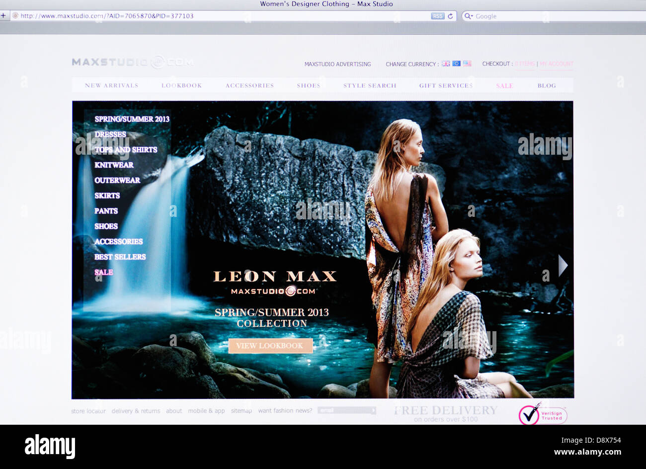
Task: Select the EU flag currency
Action: tap(456, 64)
